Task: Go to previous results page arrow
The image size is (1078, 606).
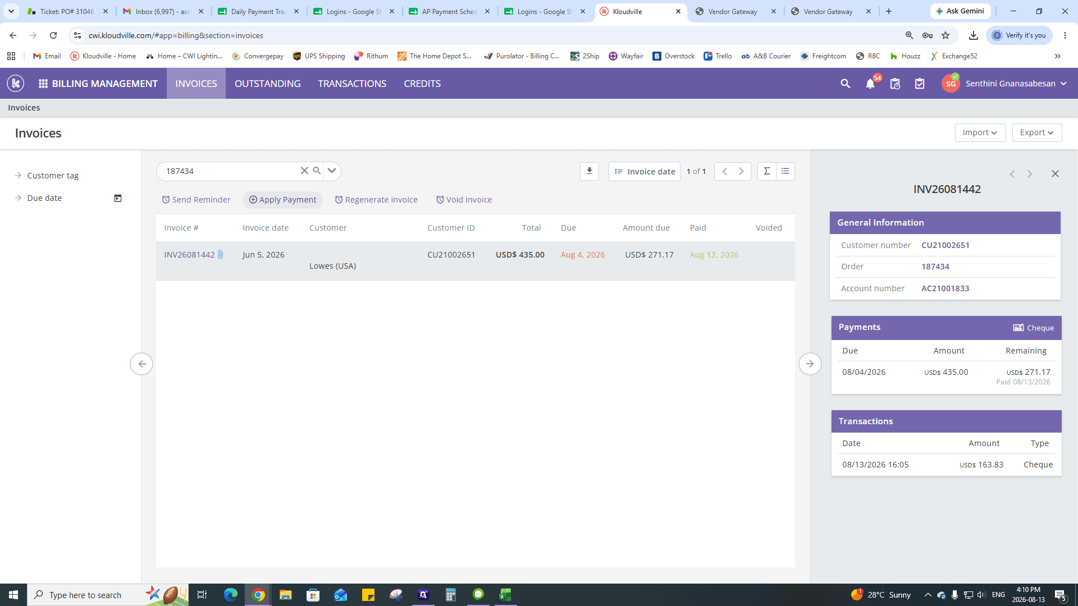Action: click(x=724, y=171)
